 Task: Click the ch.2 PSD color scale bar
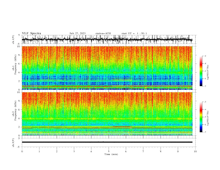click(x=201, y=117)
